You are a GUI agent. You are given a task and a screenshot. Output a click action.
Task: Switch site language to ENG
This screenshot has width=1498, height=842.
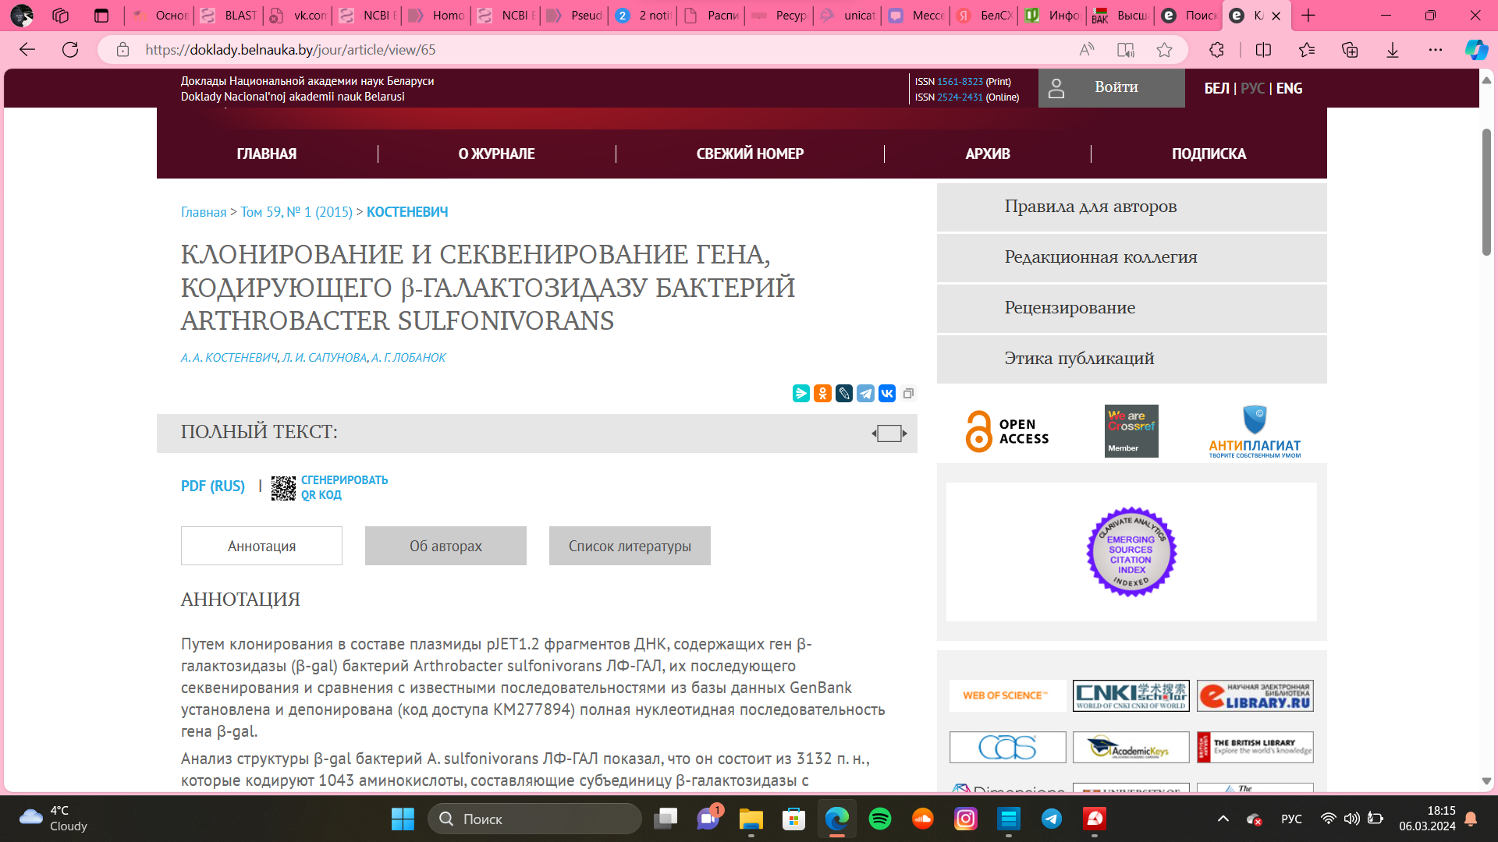[1290, 88]
